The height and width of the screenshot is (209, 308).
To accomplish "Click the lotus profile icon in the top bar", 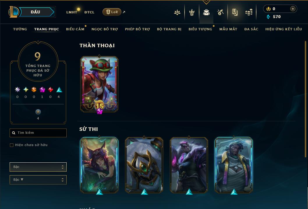I will 177,12.
